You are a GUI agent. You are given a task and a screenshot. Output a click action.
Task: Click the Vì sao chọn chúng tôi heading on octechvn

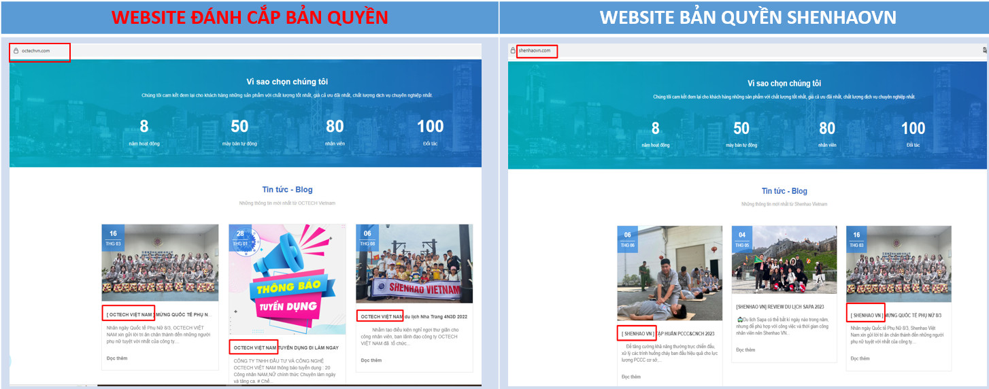287,82
